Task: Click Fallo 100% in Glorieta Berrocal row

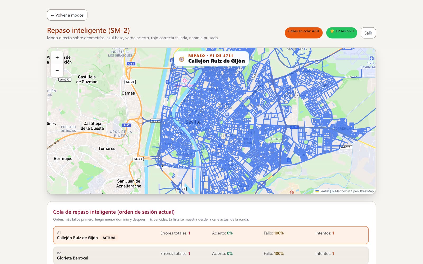Action: point(274,253)
